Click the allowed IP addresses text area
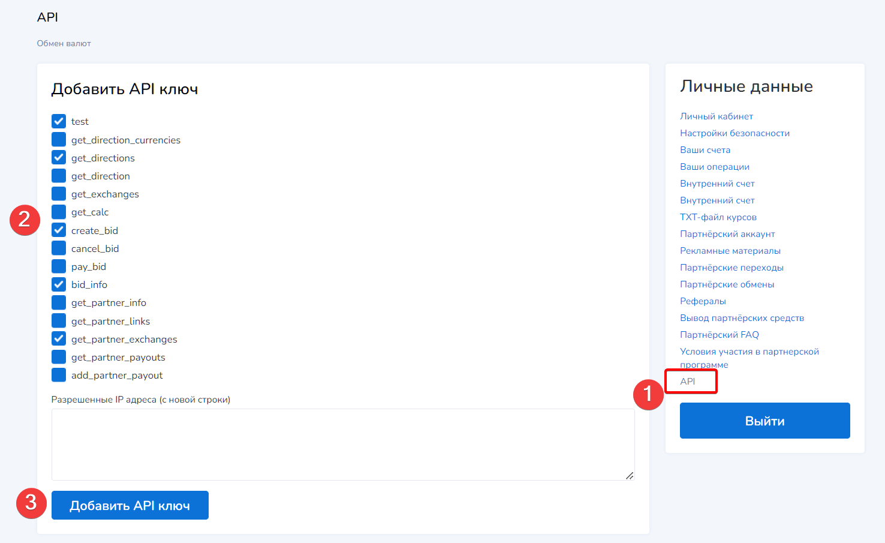 pos(342,444)
